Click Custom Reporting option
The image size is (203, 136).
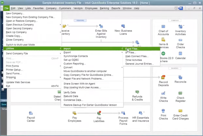92,64
